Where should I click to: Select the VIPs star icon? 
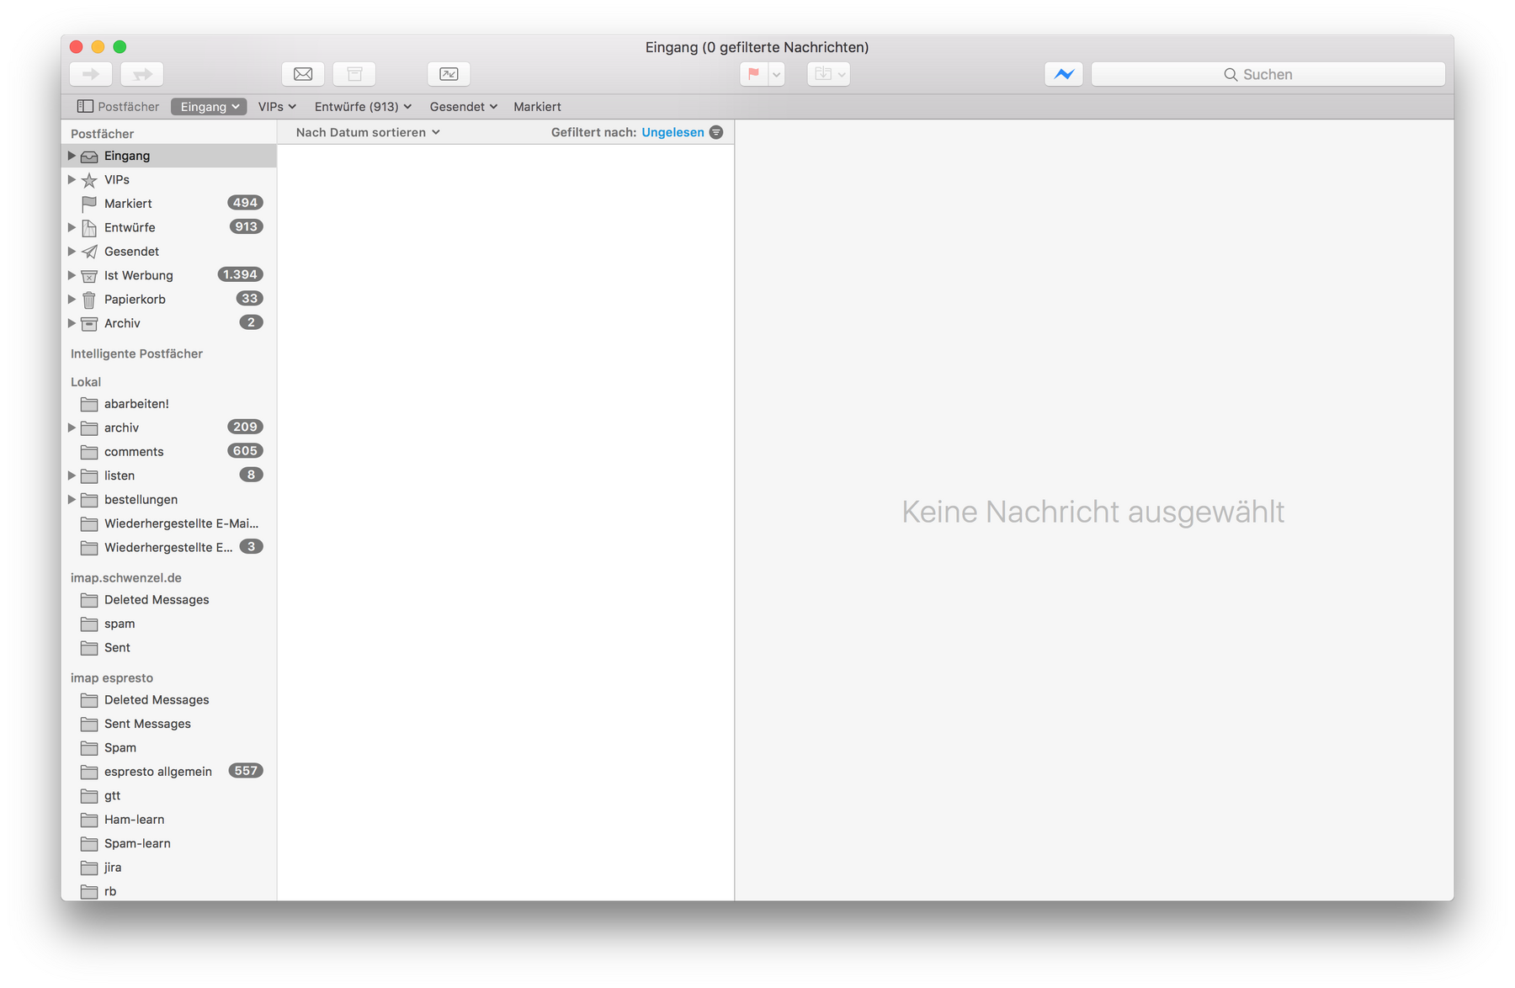pyautogui.click(x=89, y=180)
